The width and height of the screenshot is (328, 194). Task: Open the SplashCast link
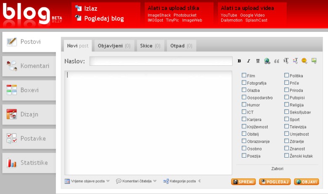[x=256, y=20]
